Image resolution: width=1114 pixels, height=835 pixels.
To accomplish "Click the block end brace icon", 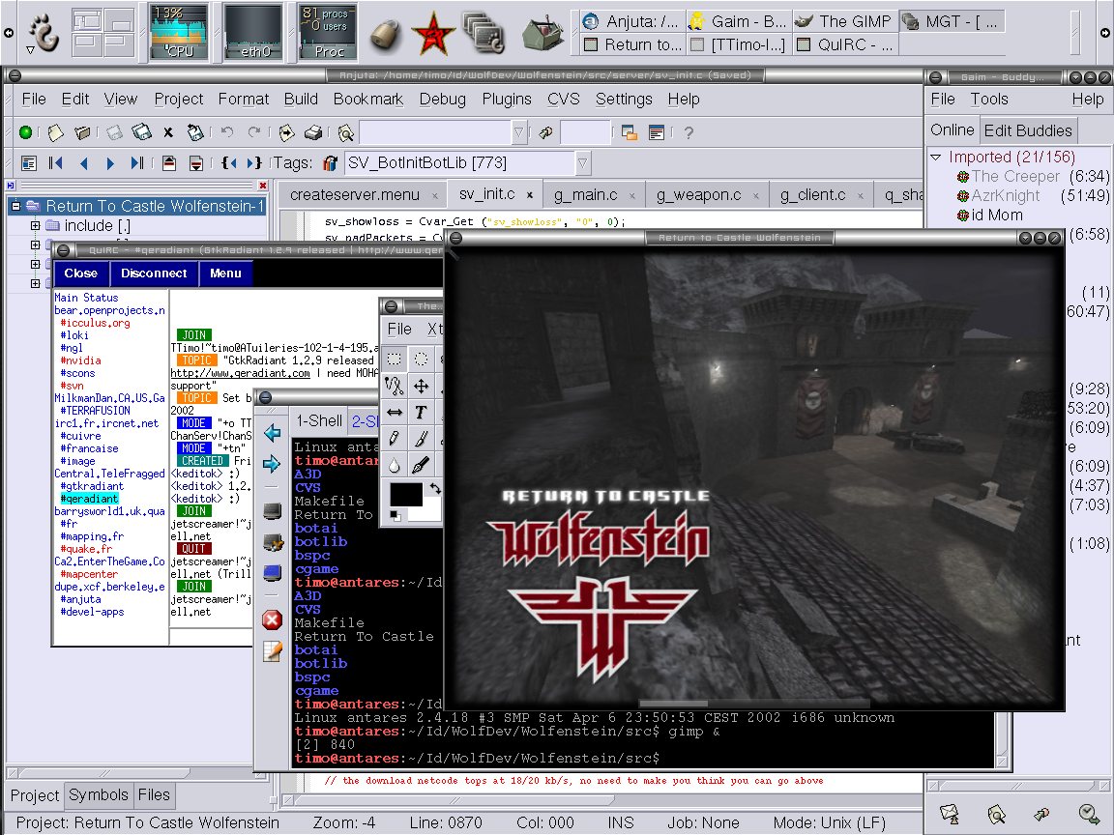I will [x=253, y=163].
